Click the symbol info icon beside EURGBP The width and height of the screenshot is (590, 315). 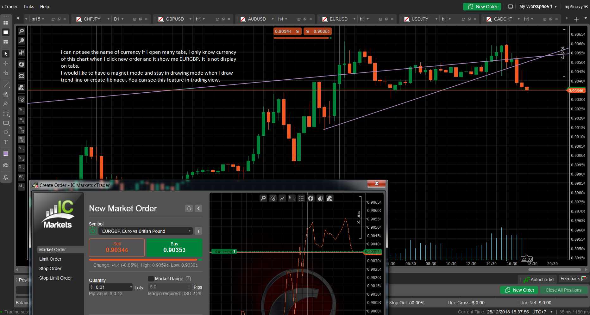tap(198, 231)
